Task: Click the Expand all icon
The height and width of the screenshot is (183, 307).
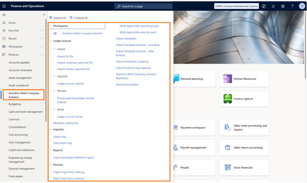Action: pos(51,18)
